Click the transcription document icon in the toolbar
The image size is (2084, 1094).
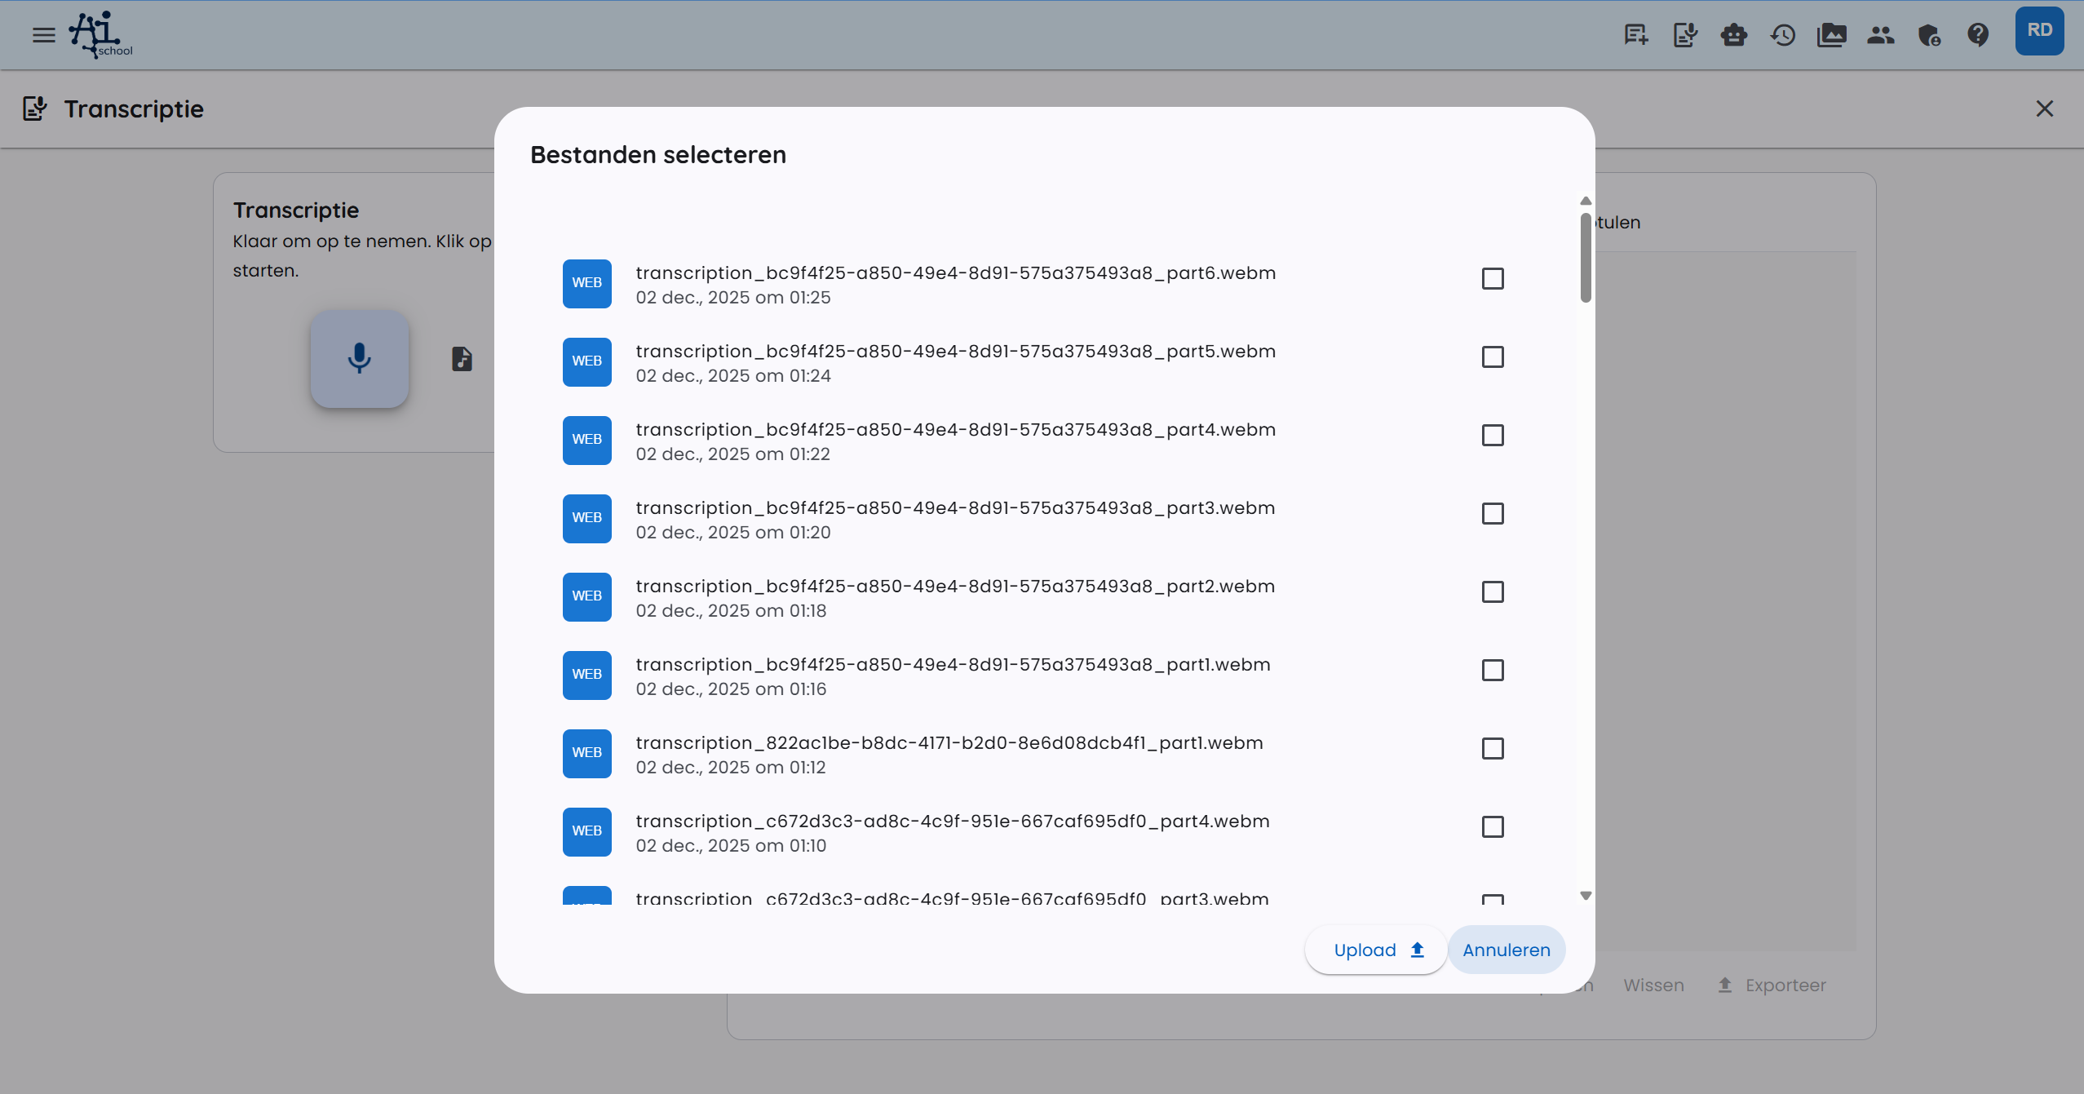point(1684,35)
